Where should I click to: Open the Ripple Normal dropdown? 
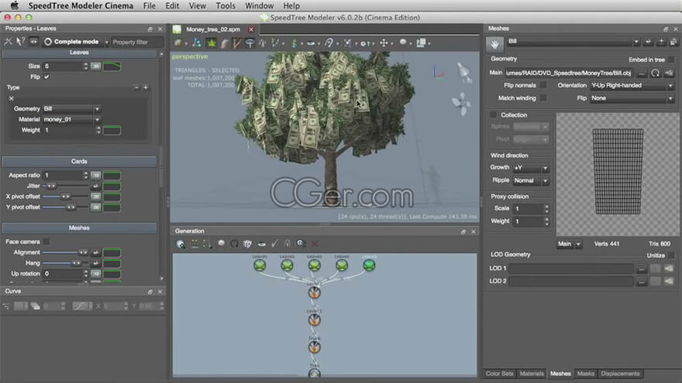(531, 180)
